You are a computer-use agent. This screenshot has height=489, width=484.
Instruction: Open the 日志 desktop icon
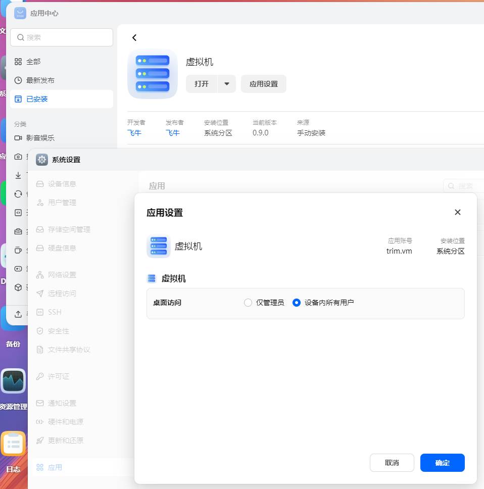tap(13, 444)
